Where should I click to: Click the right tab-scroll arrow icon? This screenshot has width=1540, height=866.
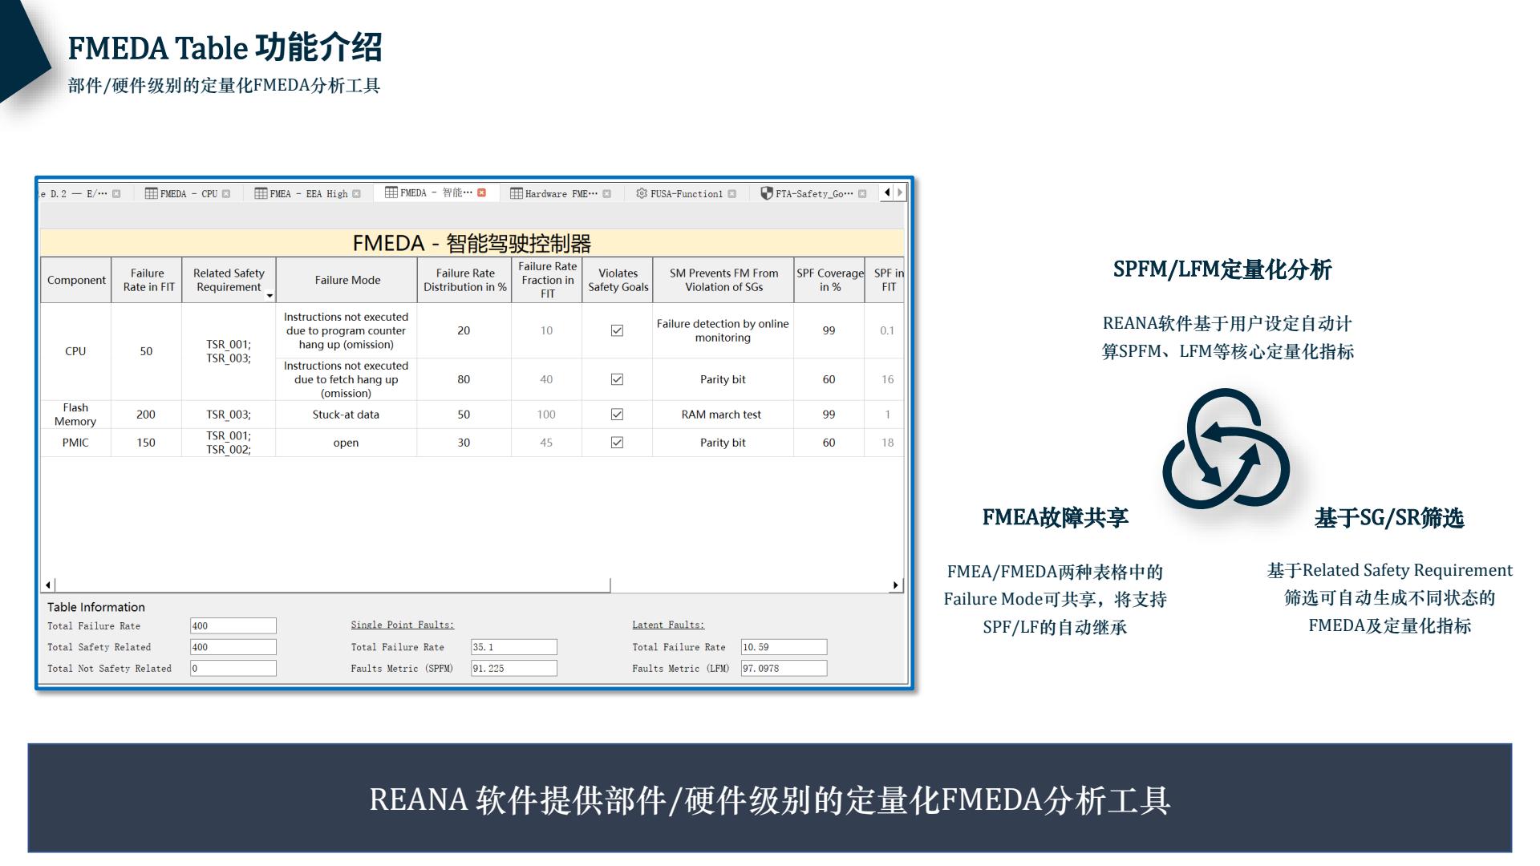(x=901, y=193)
